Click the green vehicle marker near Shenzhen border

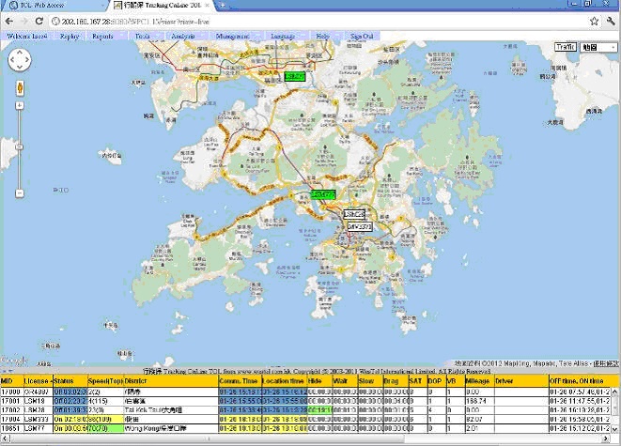click(295, 76)
